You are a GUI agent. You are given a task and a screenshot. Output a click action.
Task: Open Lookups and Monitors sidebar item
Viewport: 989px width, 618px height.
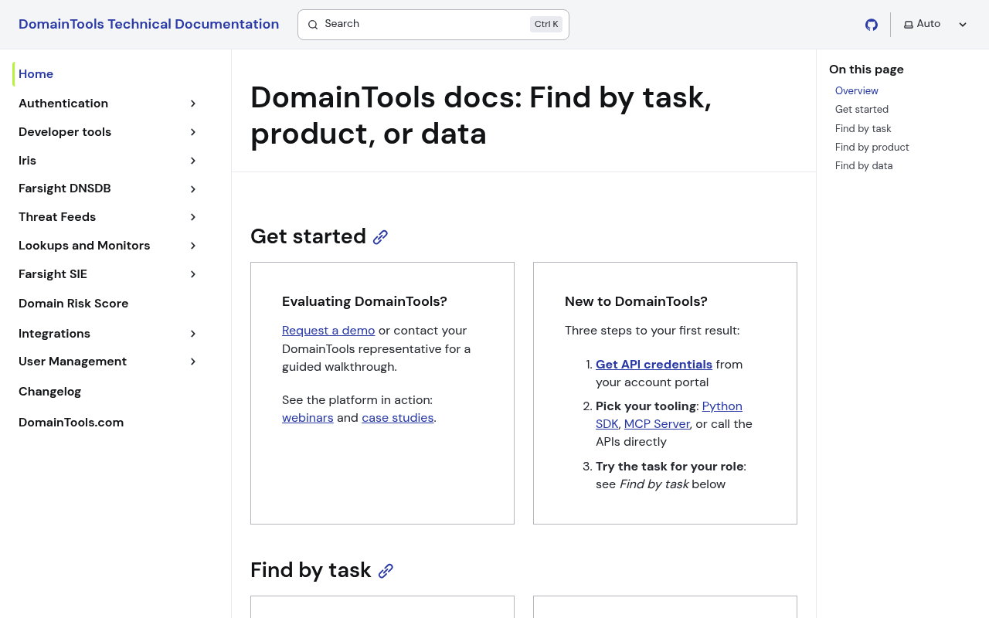(84, 246)
